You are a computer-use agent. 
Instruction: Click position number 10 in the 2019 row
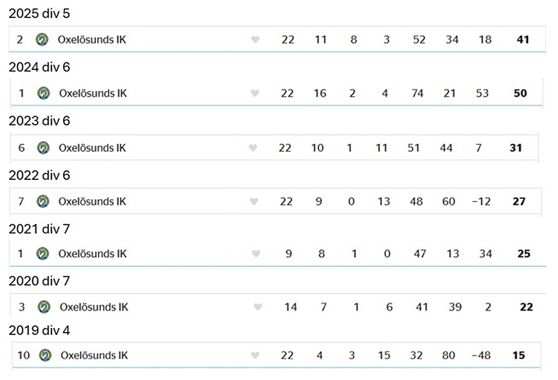tap(23, 355)
